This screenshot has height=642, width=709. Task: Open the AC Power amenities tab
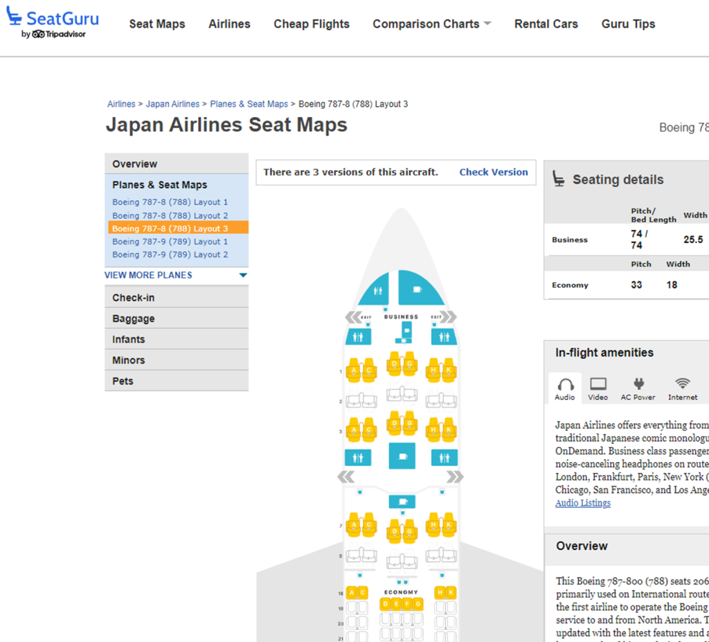[x=638, y=389]
